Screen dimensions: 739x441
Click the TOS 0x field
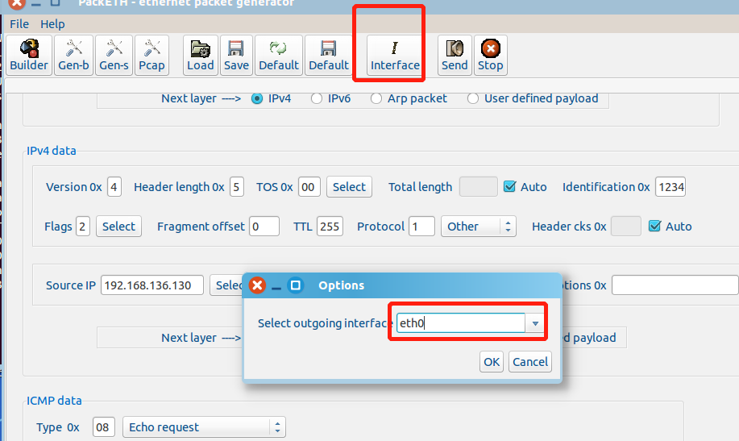[309, 187]
